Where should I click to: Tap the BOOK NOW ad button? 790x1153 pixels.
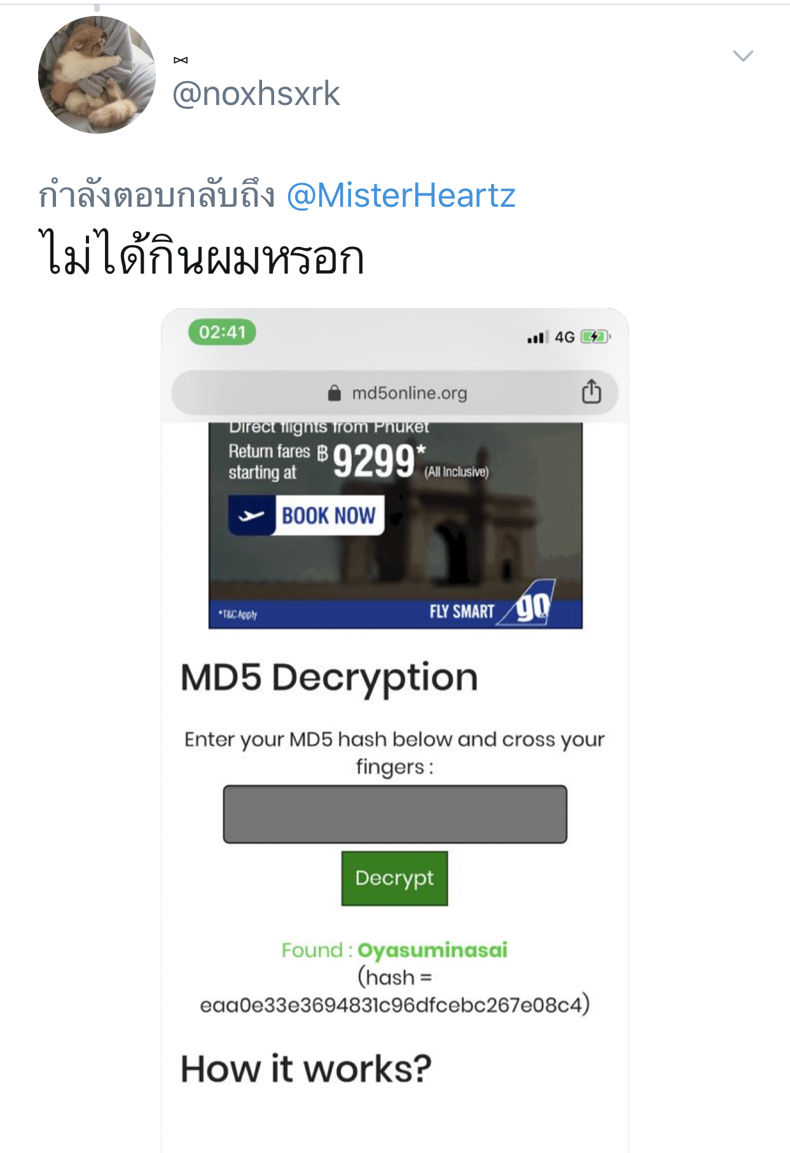307,515
